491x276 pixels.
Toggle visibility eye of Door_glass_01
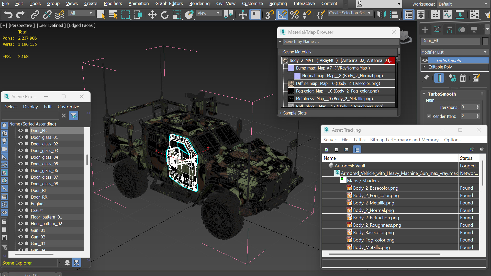click(x=20, y=137)
